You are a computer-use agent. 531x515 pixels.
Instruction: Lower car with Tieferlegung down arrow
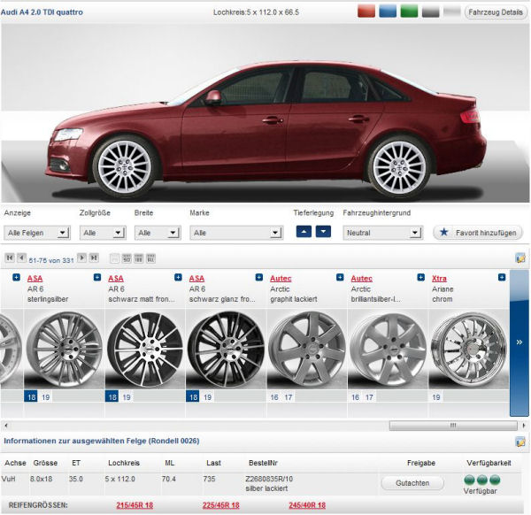pyautogui.click(x=323, y=232)
